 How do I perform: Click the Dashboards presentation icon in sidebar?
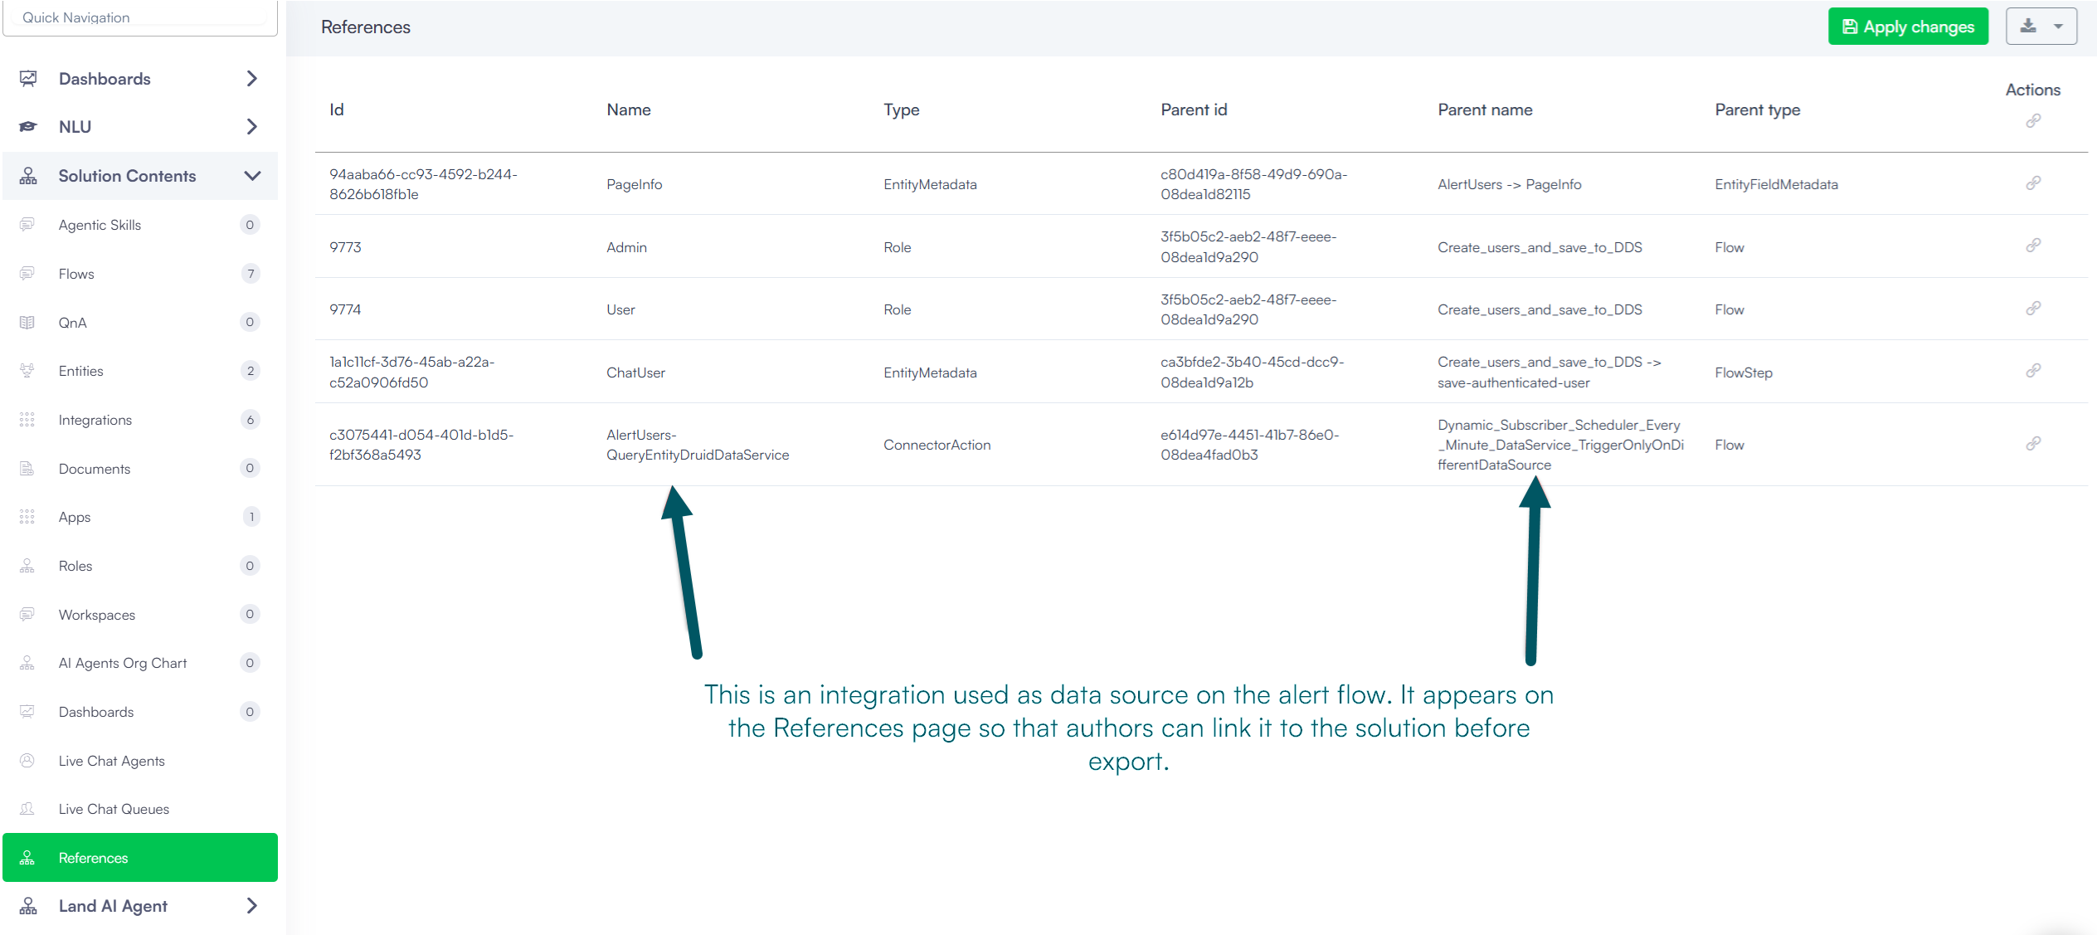tap(28, 79)
